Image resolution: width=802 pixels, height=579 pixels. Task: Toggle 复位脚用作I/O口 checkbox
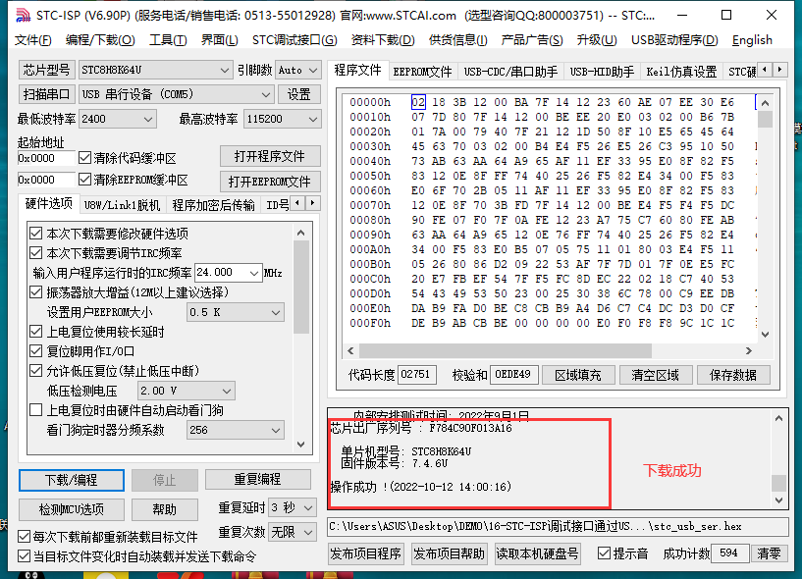click(35, 351)
